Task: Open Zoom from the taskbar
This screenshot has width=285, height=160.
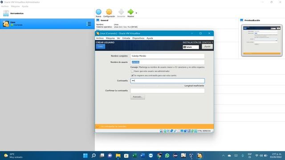Action: 151,156
